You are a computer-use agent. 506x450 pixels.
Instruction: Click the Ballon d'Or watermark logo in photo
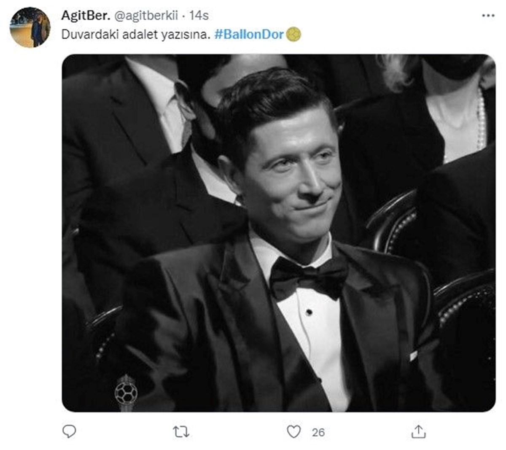[x=126, y=392]
